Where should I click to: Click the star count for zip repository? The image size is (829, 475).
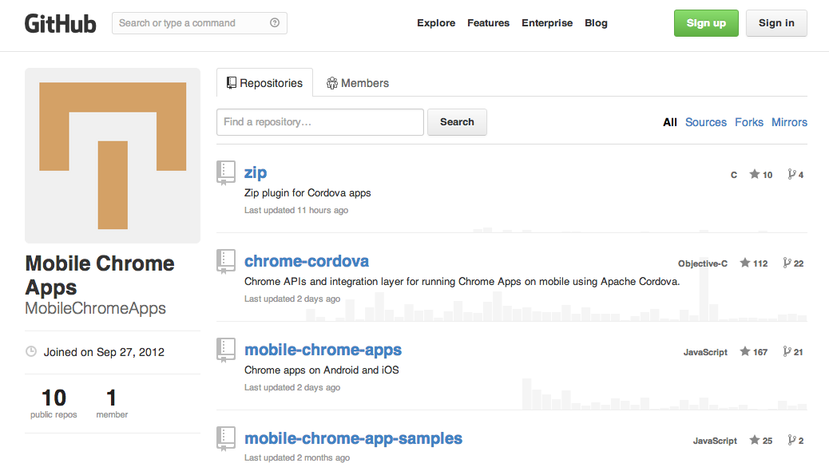[761, 175]
